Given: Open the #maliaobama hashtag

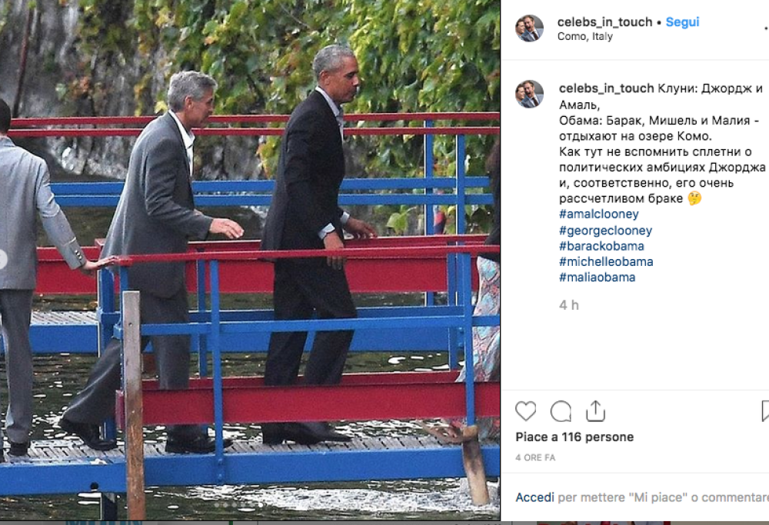Looking at the screenshot, I should [x=598, y=277].
